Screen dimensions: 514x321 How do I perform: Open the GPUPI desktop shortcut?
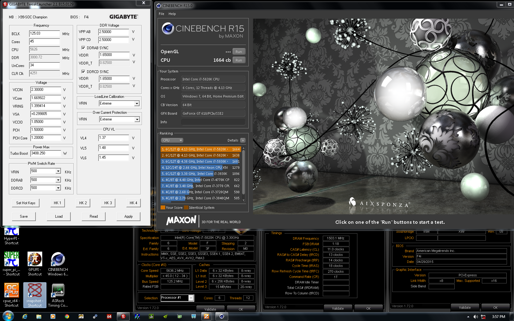[35, 264]
